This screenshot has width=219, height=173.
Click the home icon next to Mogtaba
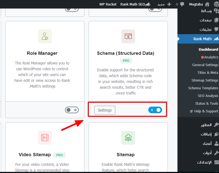pyautogui.click(x=207, y=4)
